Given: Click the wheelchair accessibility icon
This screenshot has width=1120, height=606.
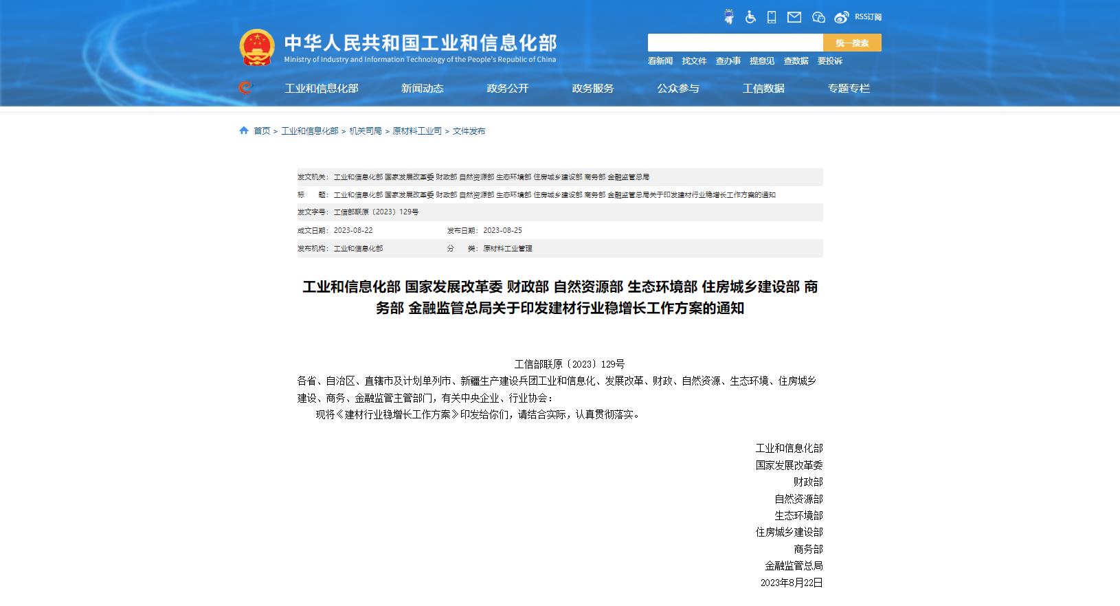Looking at the screenshot, I should 750,17.
